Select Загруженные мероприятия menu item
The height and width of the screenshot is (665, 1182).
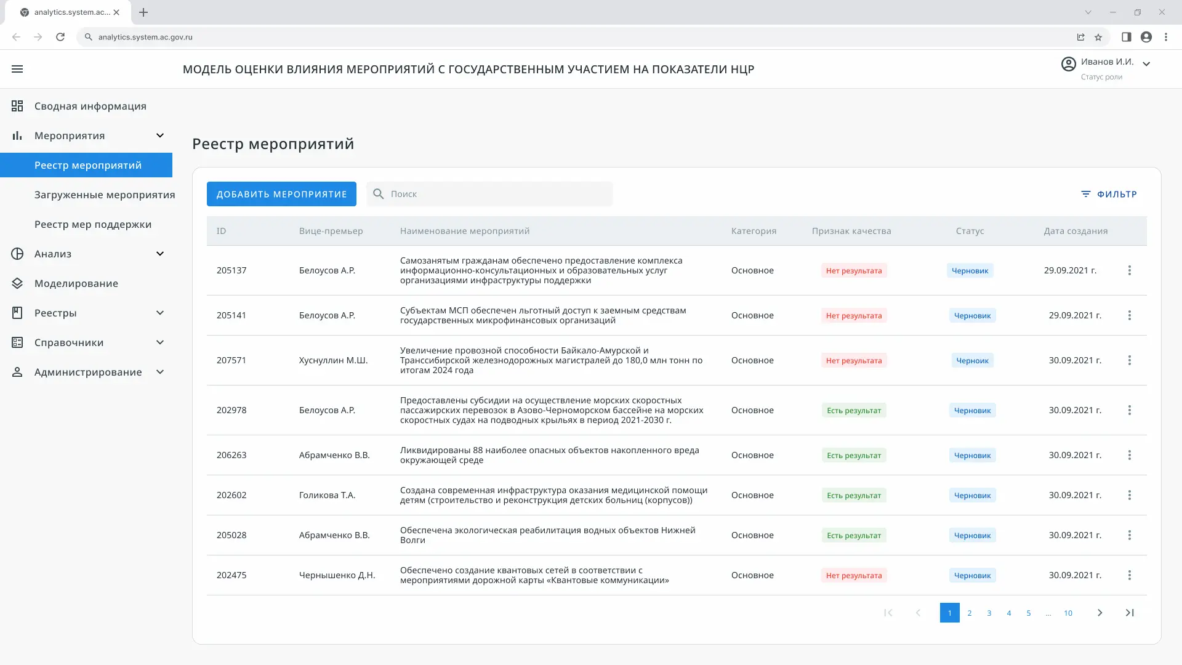105,195
